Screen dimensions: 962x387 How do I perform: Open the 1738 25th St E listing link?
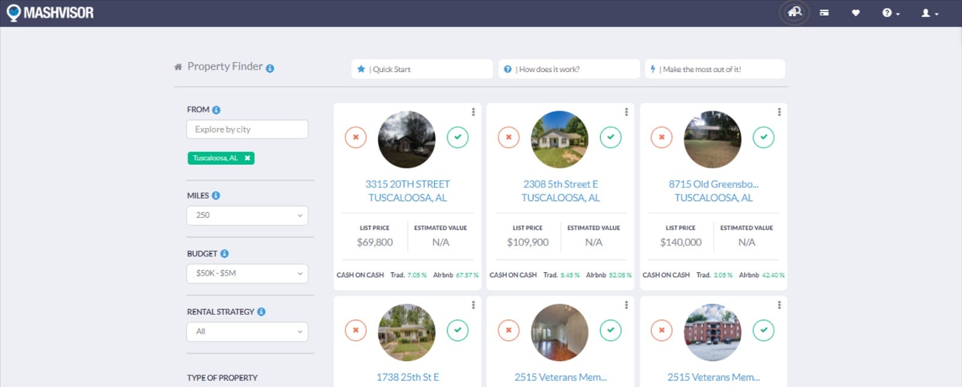point(408,377)
